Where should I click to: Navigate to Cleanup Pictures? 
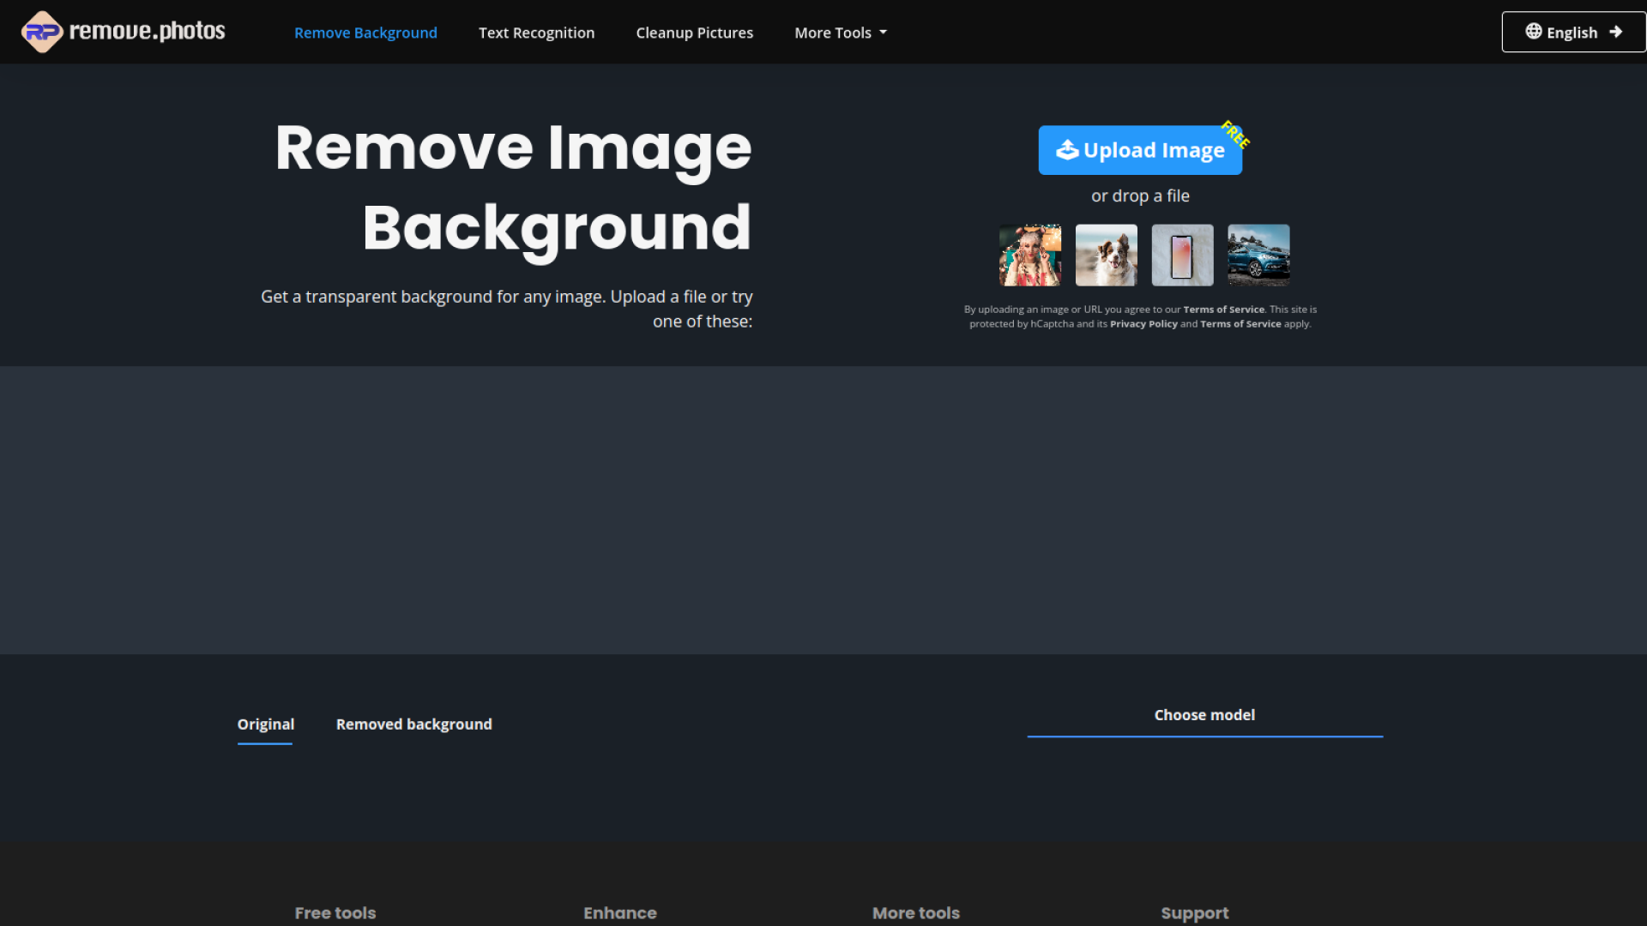tap(694, 33)
